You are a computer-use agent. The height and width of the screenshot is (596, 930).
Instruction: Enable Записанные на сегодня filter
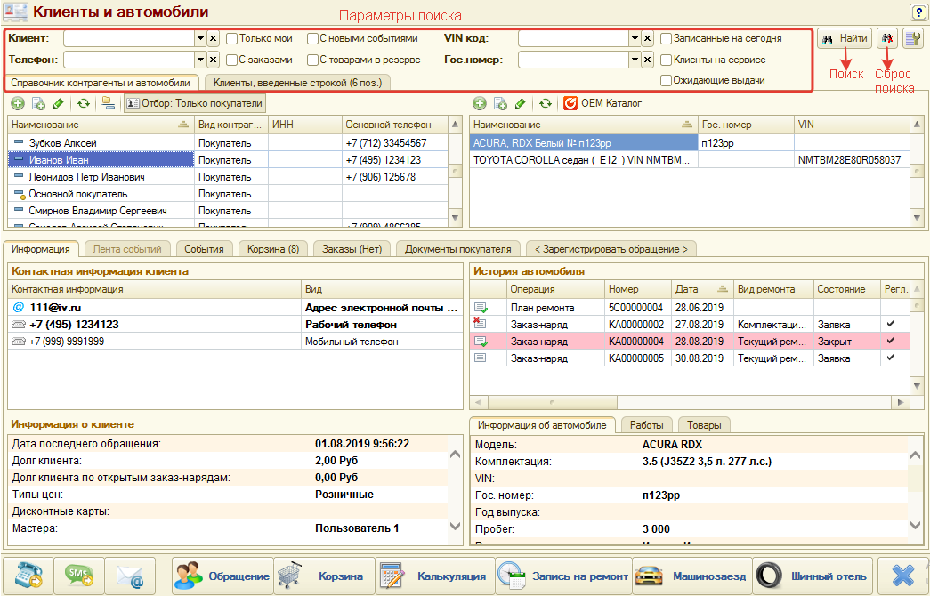click(666, 38)
